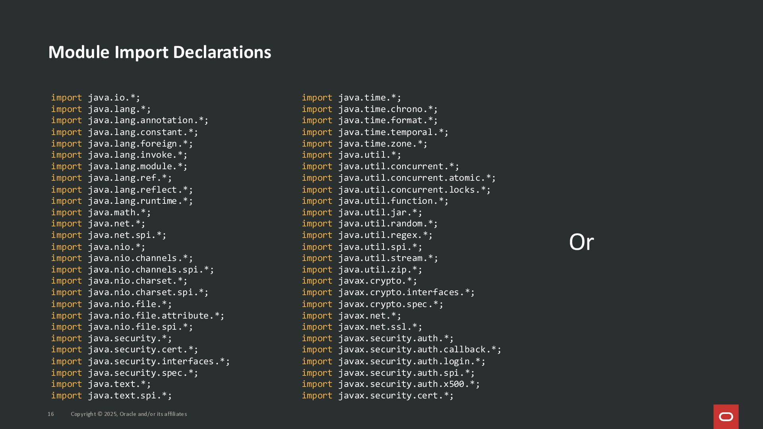Click the 'import javax.security.cert.*;' line
Image resolution: width=763 pixels, height=429 pixels.
(x=378, y=396)
